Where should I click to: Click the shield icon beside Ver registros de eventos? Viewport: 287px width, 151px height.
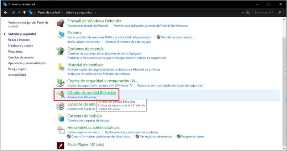click(137, 136)
